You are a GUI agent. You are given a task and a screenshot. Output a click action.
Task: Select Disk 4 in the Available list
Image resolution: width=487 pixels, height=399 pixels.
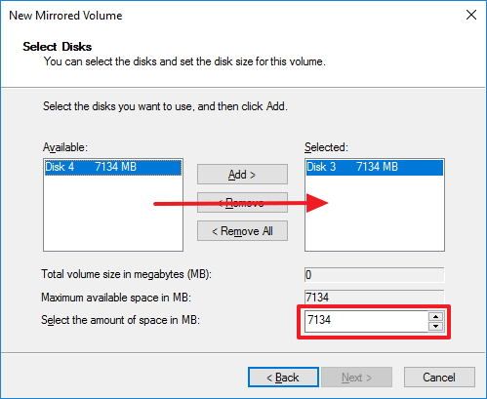[113, 167]
